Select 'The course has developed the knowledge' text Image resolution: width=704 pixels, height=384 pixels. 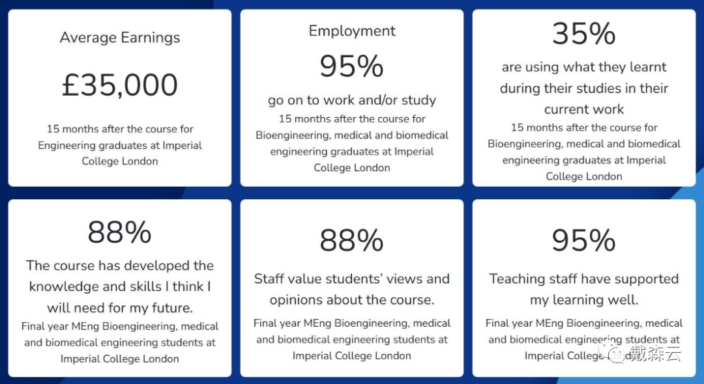click(x=120, y=276)
